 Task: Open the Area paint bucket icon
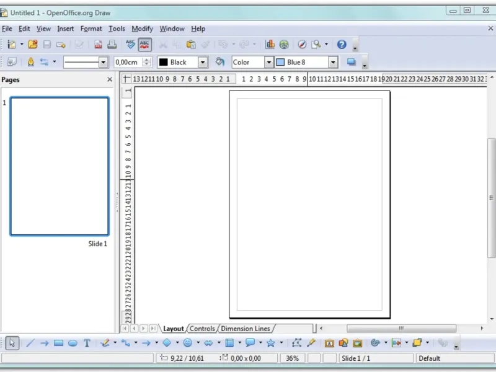219,61
